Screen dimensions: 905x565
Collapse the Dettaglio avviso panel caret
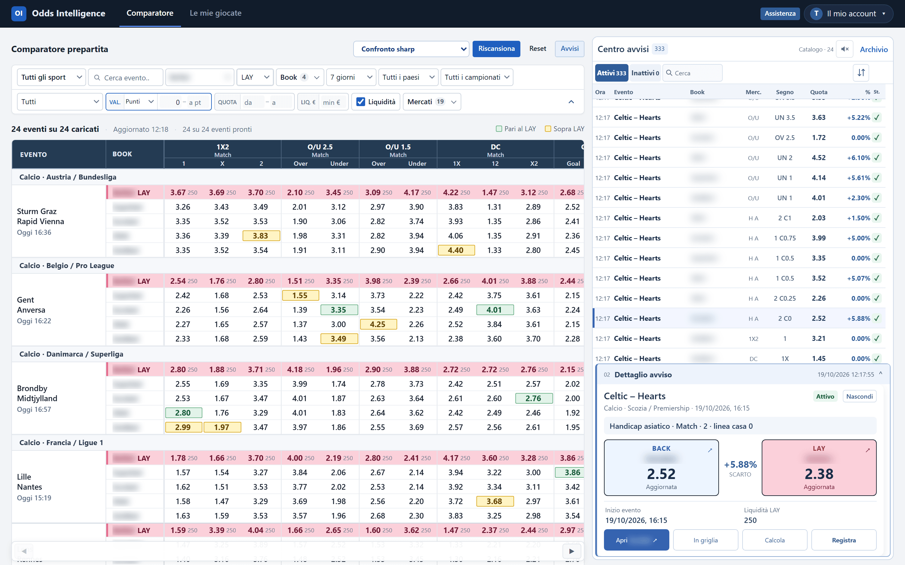pyautogui.click(x=881, y=374)
